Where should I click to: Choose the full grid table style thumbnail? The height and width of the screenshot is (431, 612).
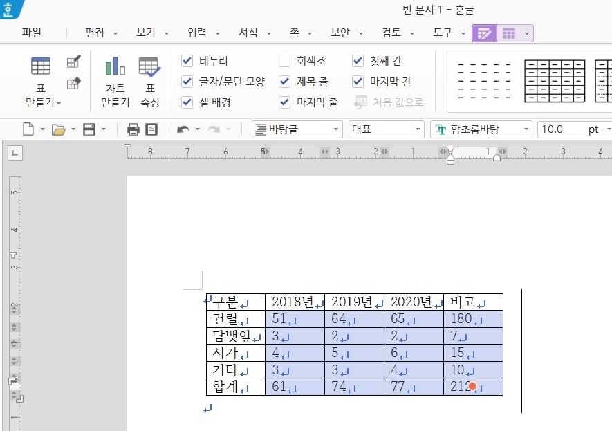click(554, 82)
